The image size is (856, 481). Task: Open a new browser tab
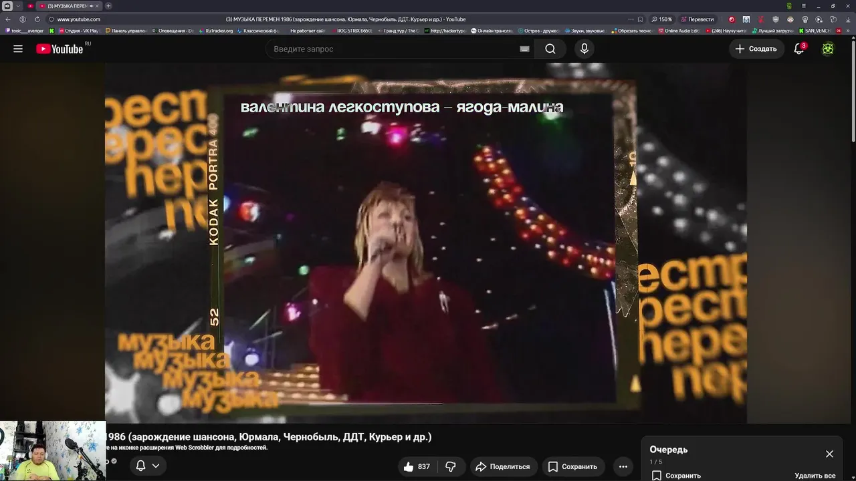108,6
